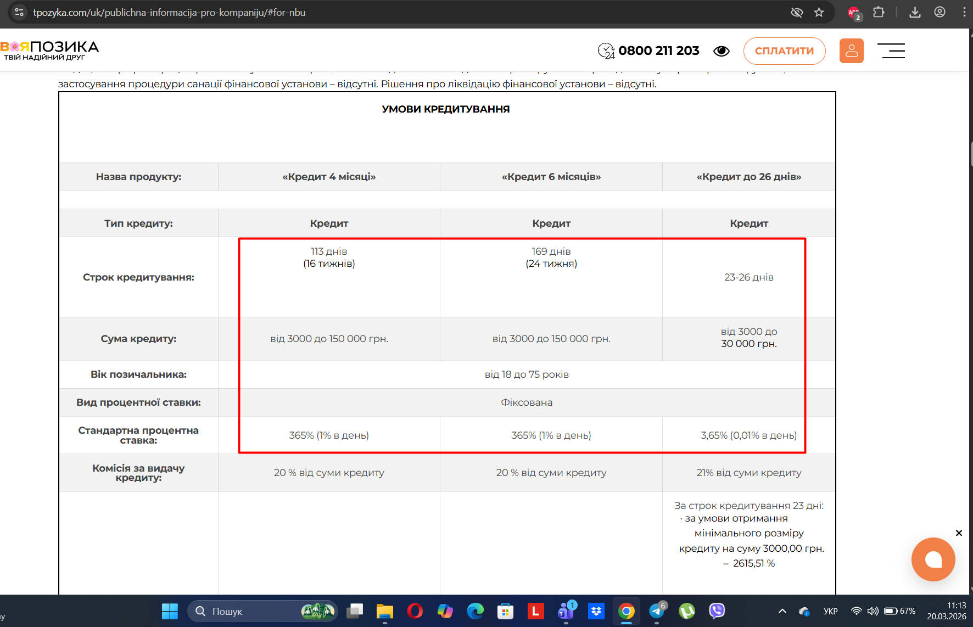Open the hamburger navigation menu

click(x=891, y=51)
